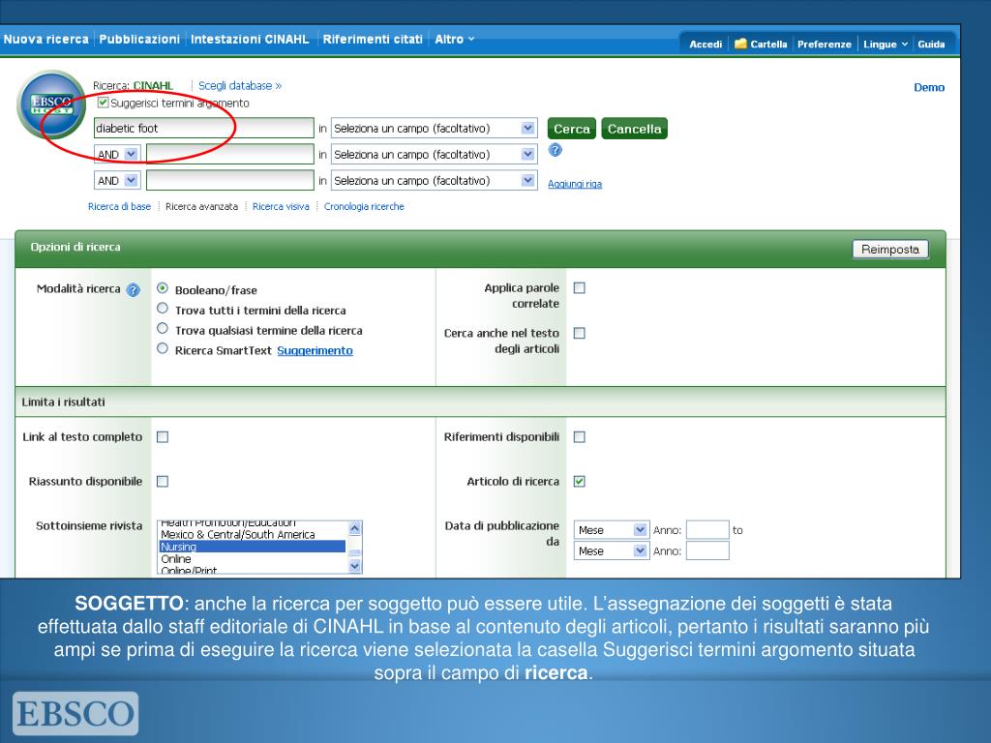Screen dimensions: 991x743
Task: Open Cronologia ricerche
Action: click(364, 207)
